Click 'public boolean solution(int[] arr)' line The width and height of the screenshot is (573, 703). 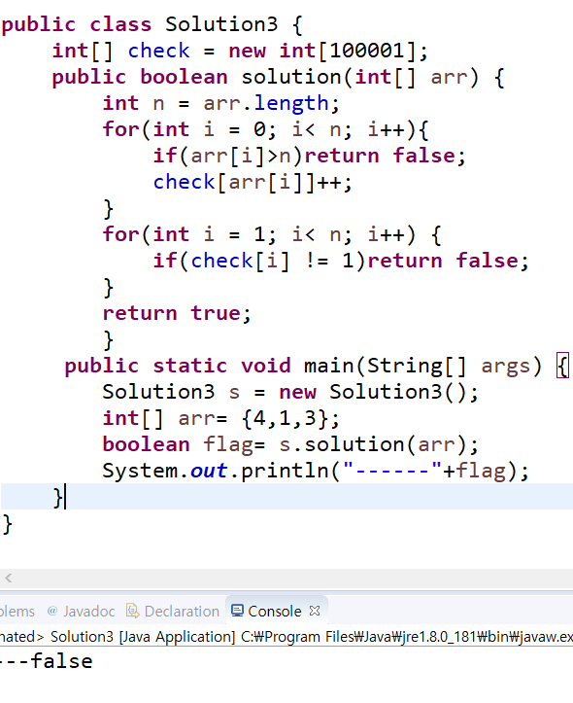coord(279,77)
